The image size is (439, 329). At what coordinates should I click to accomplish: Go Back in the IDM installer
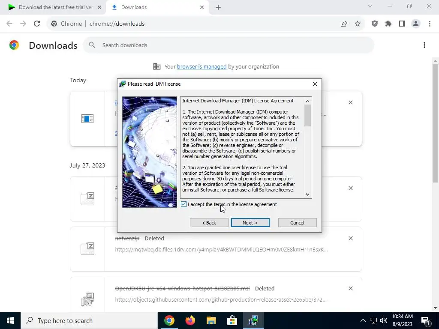pos(209,223)
